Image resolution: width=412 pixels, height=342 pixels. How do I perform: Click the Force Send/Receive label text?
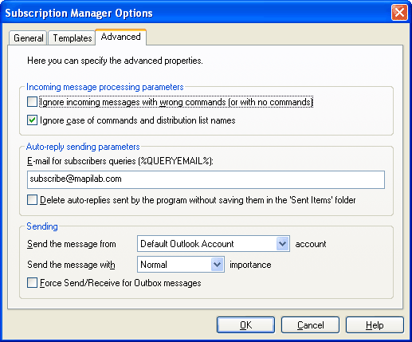[x=120, y=283]
